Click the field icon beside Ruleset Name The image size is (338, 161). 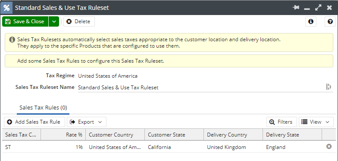pyautogui.click(x=329, y=87)
